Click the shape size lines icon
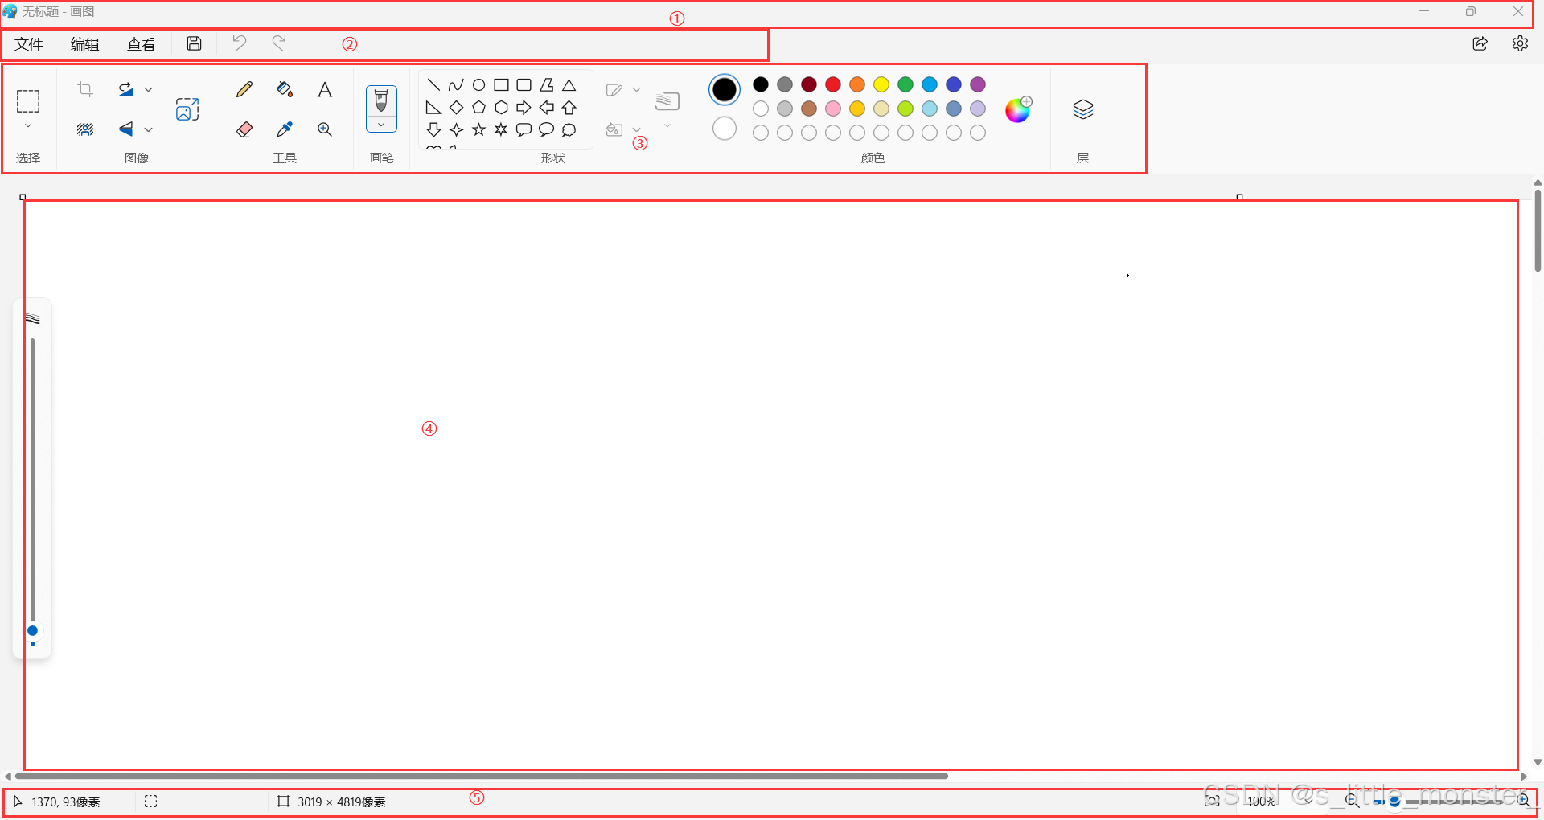 click(x=667, y=101)
